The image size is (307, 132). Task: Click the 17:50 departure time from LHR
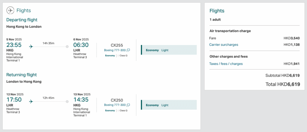(x=14, y=100)
